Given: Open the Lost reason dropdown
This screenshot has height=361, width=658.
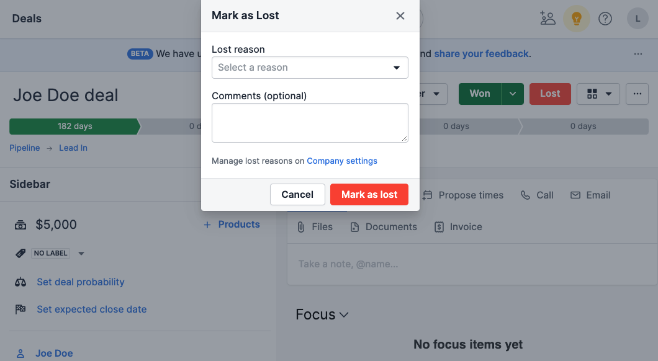Looking at the screenshot, I should coord(310,68).
